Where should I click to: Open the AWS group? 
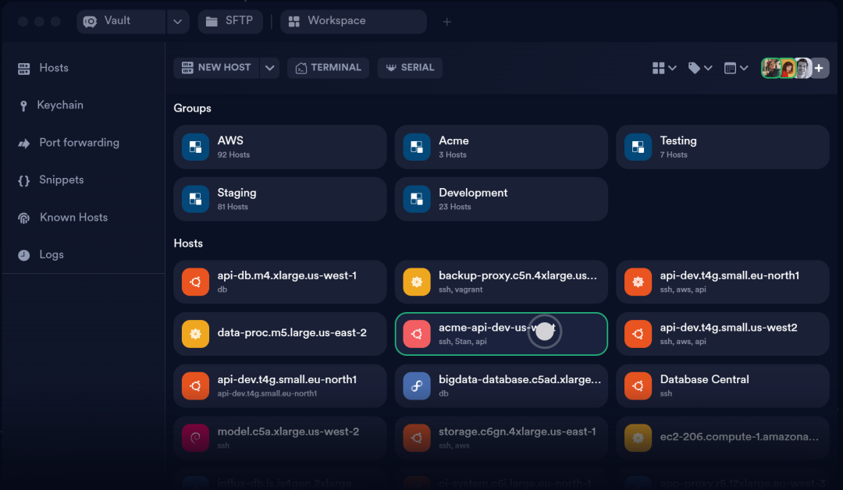tap(280, 147)
